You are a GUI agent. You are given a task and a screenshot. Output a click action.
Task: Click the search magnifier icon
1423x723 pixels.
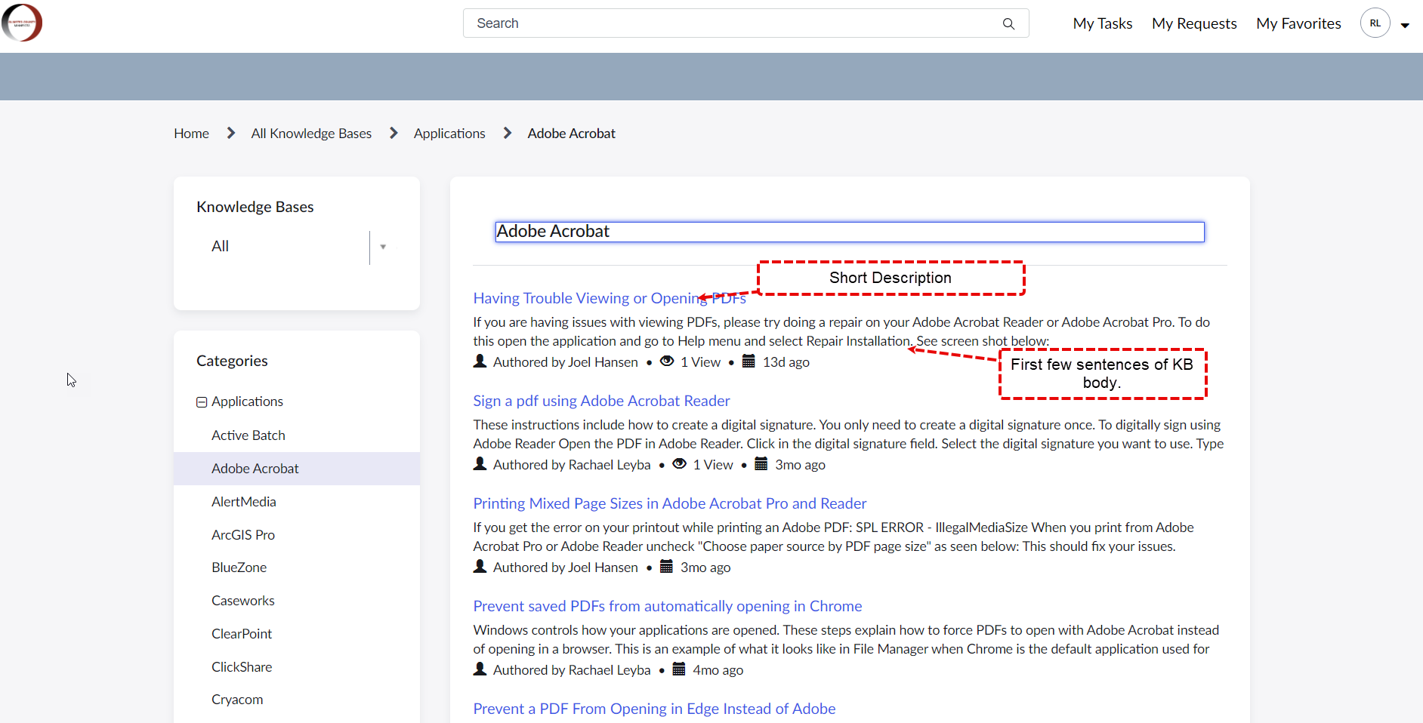(x=1009, y=23)
